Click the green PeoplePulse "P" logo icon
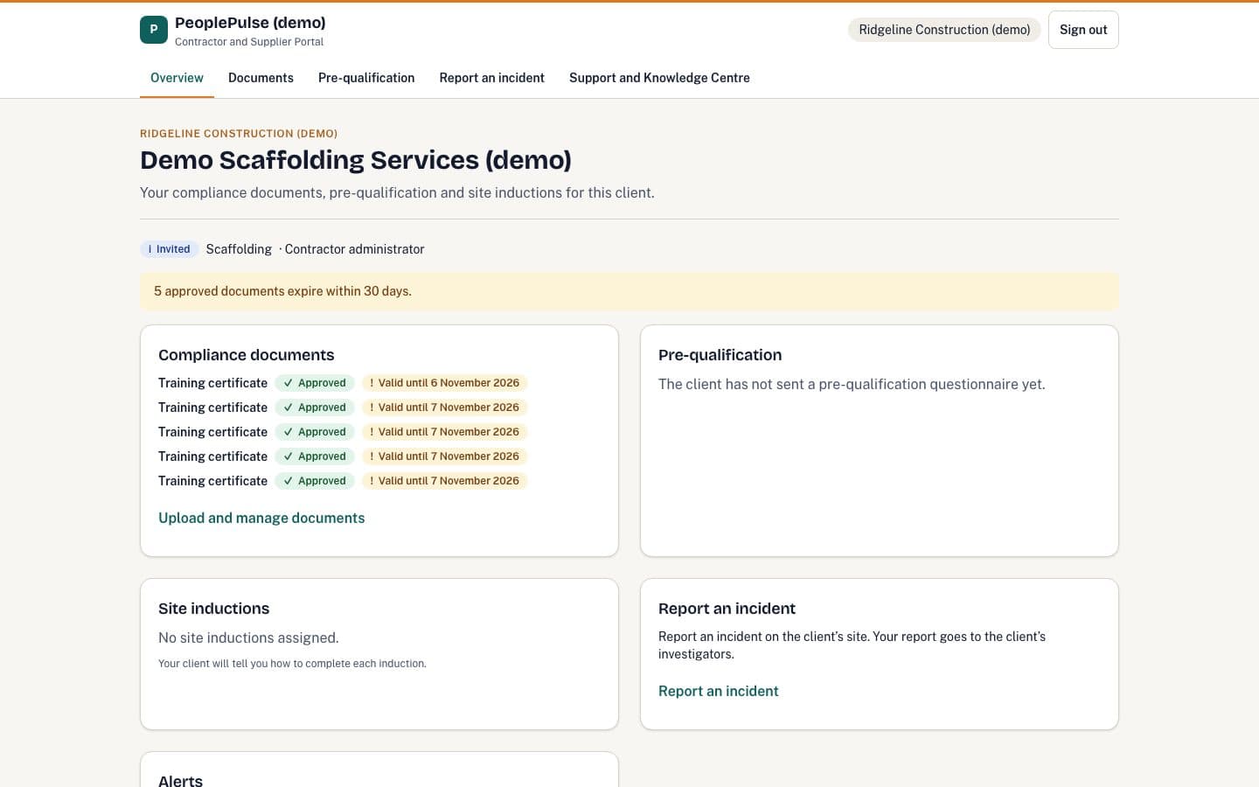This screenshot has width=1259, height=787. (154, 30)
